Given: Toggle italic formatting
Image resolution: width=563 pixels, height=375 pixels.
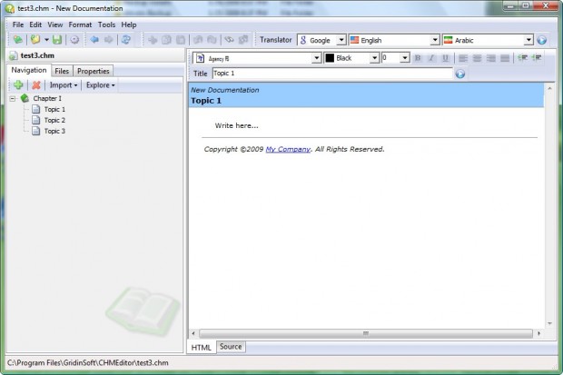Looking at the screenshot, I should pos(431,58).
